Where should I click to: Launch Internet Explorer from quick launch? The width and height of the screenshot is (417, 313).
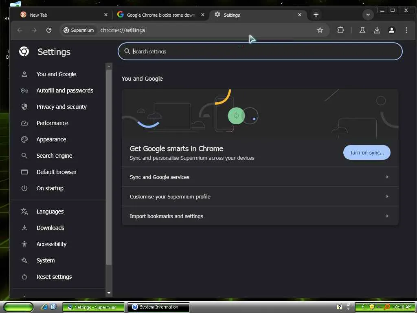coord(44,307)
